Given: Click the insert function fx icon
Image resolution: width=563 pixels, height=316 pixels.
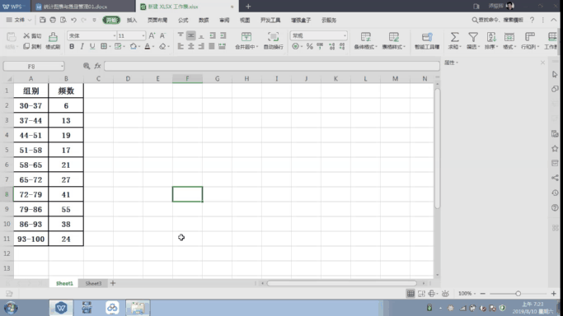Looking at the screenshot, I should (x=97, y=66).
